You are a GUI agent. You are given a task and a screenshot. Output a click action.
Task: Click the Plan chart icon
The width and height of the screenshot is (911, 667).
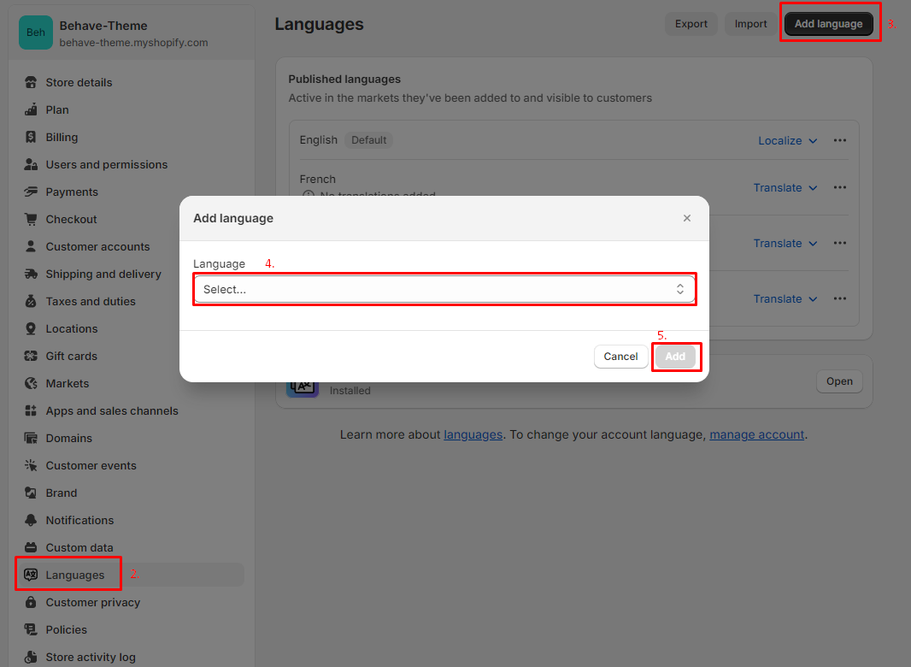[31, 110]
